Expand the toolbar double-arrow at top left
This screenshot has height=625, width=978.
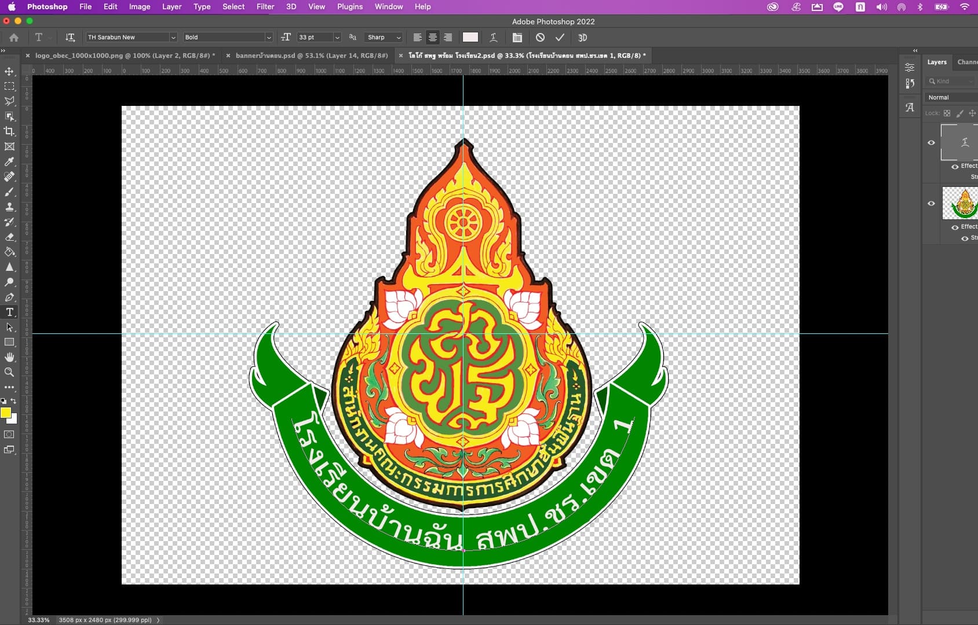point(3,50)
